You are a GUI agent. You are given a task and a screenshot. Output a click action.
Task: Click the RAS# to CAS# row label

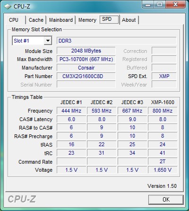point(35,128)
